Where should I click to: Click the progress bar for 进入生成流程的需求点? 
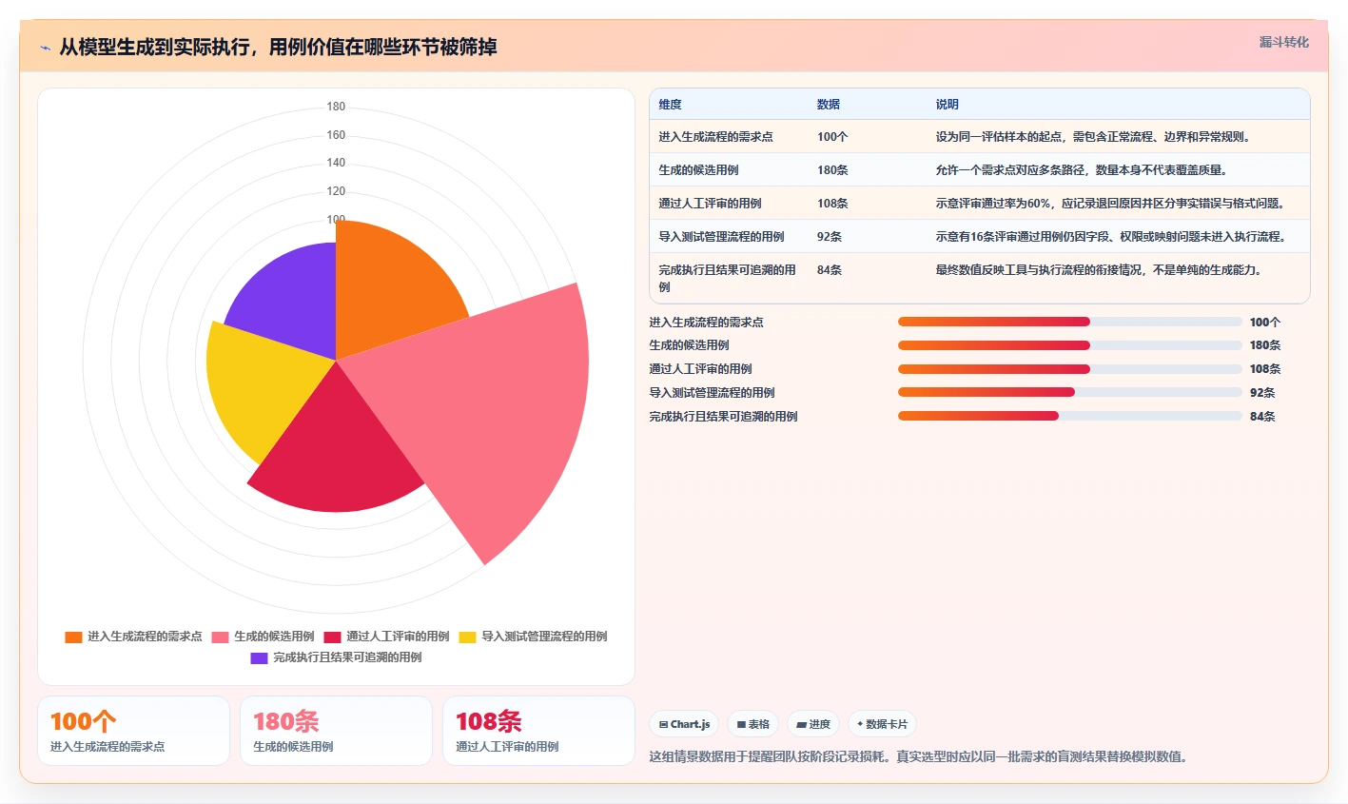[x=1070, y=322]
